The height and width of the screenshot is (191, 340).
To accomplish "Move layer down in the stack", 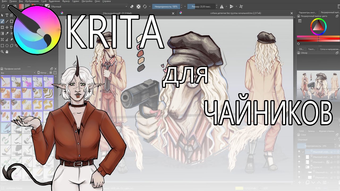I will (x=313, y=183).
